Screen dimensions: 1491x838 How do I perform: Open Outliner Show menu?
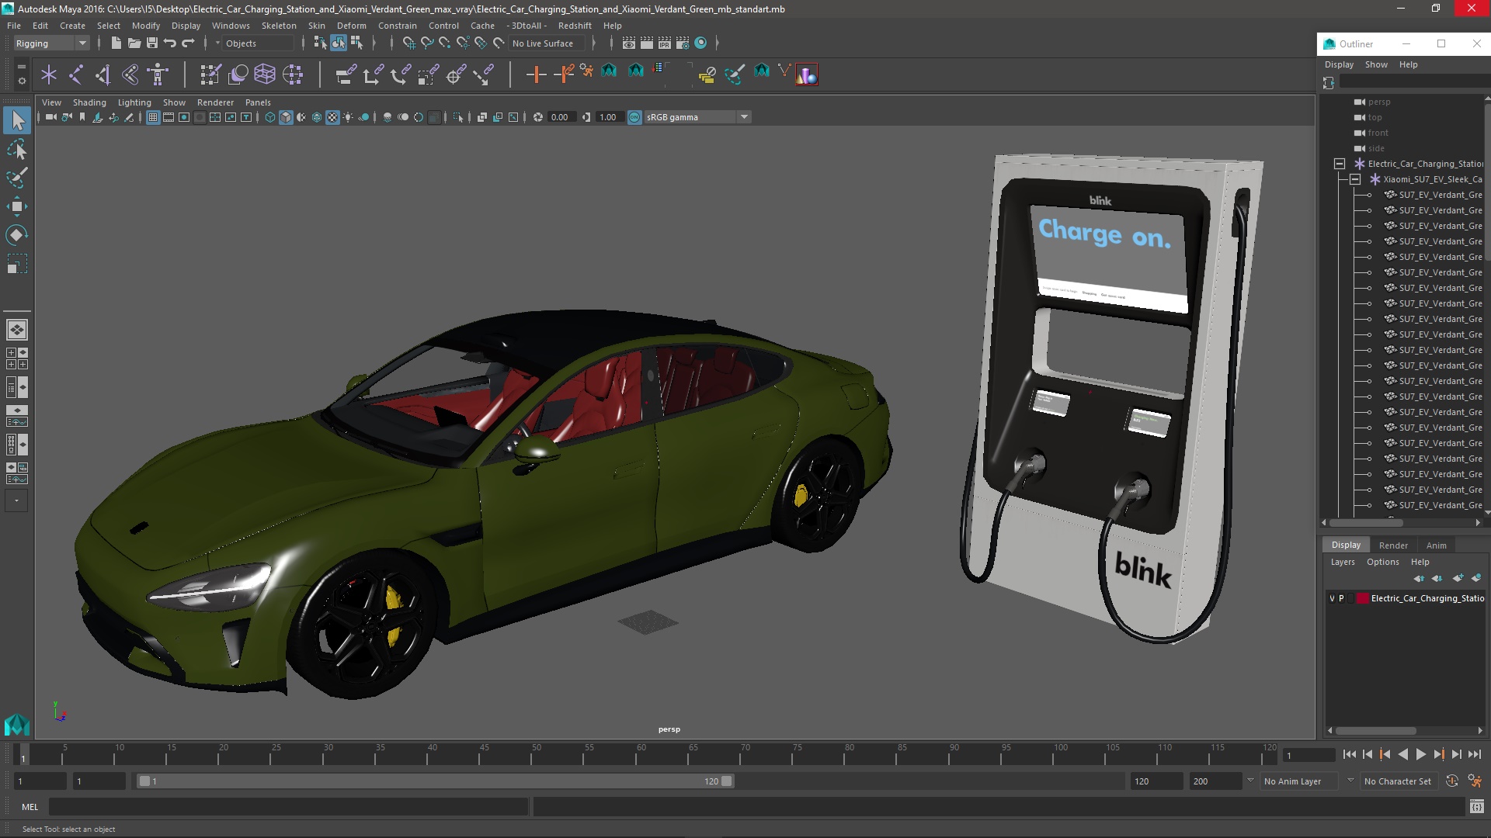[1376, 64]
